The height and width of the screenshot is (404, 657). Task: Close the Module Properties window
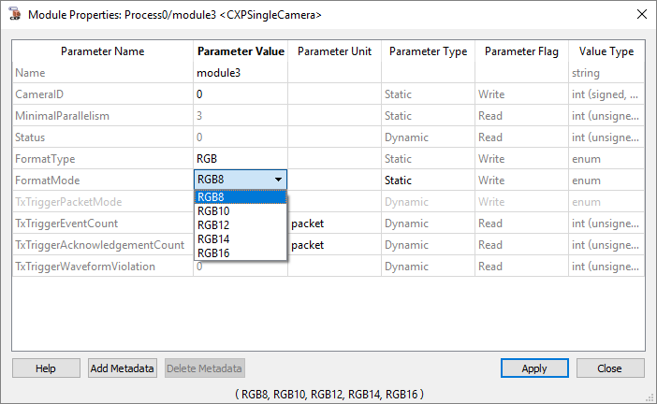[609, 368]
